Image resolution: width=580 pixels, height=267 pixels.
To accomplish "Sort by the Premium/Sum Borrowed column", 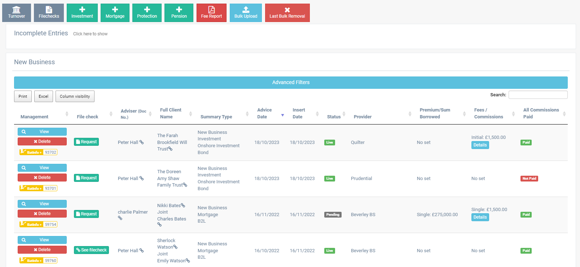I will (x=464, y=114).
